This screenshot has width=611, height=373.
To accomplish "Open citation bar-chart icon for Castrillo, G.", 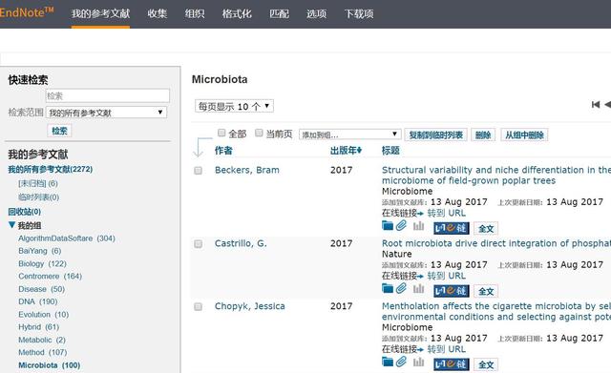I will [418, 288].
